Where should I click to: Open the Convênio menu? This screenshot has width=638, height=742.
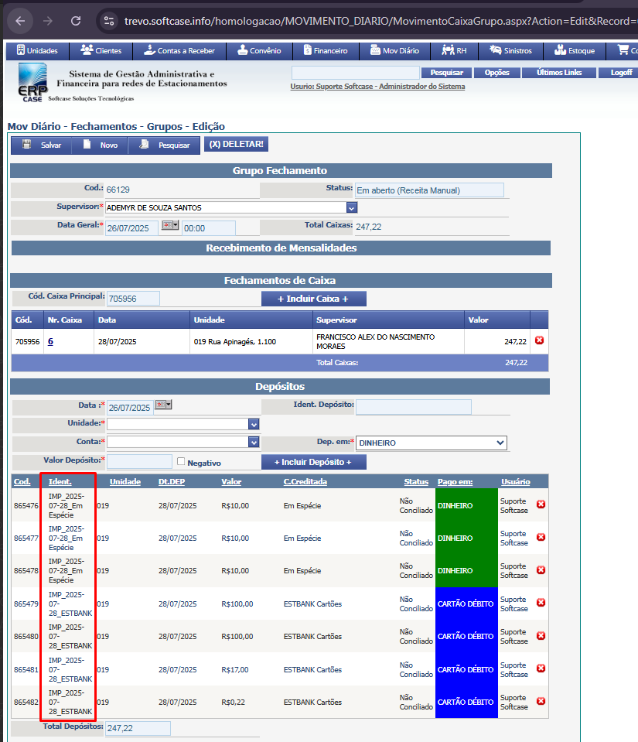click(x=259, y=50)
